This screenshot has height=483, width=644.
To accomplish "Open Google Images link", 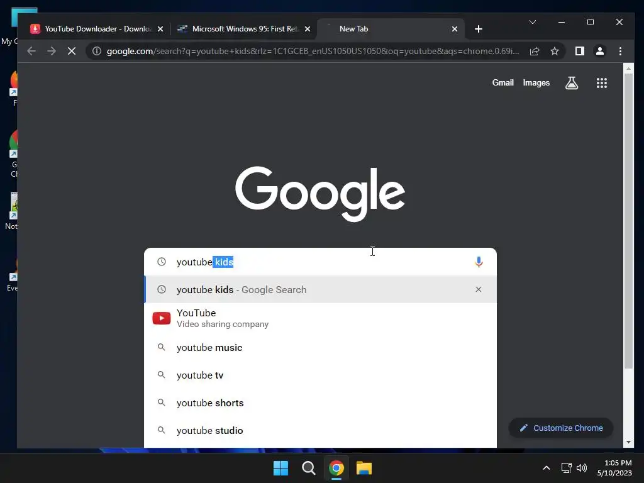I will [536, 82].
